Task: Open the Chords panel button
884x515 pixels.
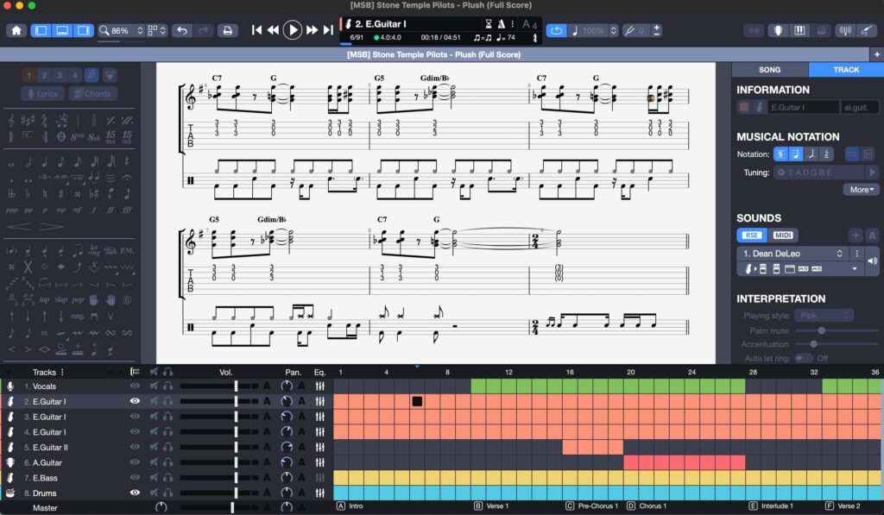Action: coord(93,93)
